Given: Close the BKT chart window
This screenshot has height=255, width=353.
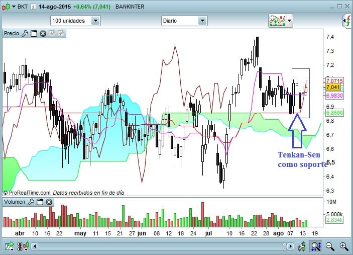Looking at the screenshot, I should [347, 7].
